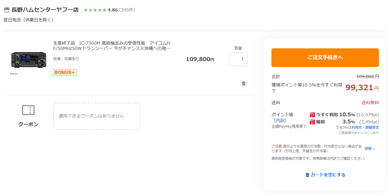Click the magnifier icon below the product image
Viewport: 388px width, 195px height.
pyautogui.click(x=12, y=74)
